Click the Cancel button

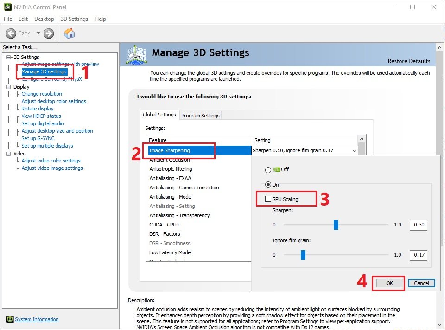[x=421, y=283]
